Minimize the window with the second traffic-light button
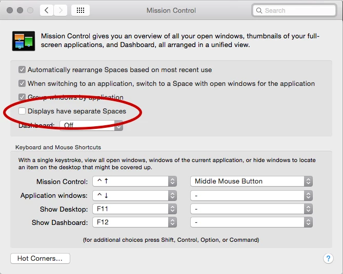 [20, 10]
